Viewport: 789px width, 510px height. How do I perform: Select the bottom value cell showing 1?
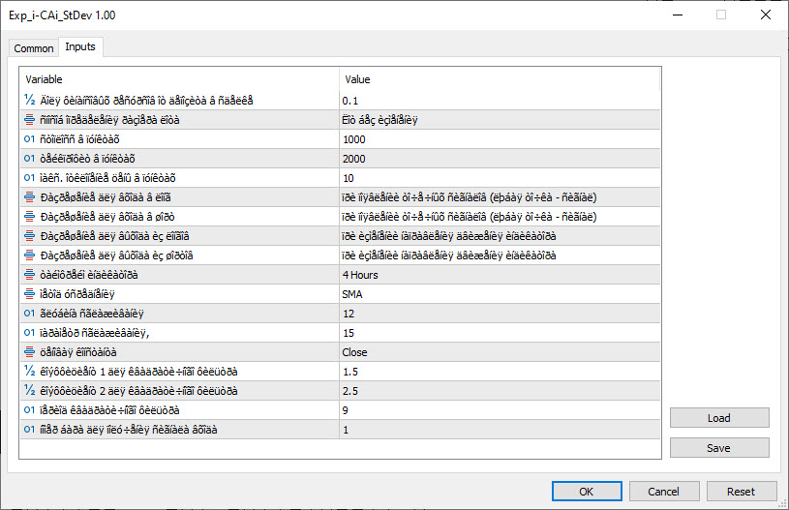(x=500, y=430)
